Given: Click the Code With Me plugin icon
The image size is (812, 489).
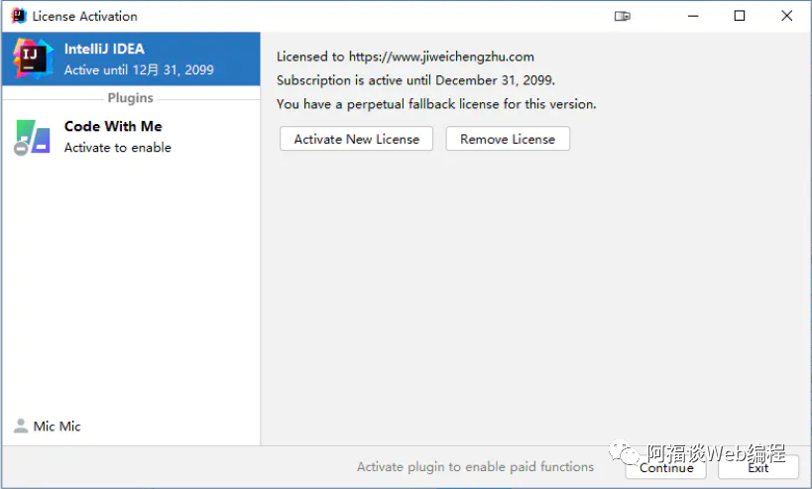Looking at the screenshot, I should coord(32,137).
